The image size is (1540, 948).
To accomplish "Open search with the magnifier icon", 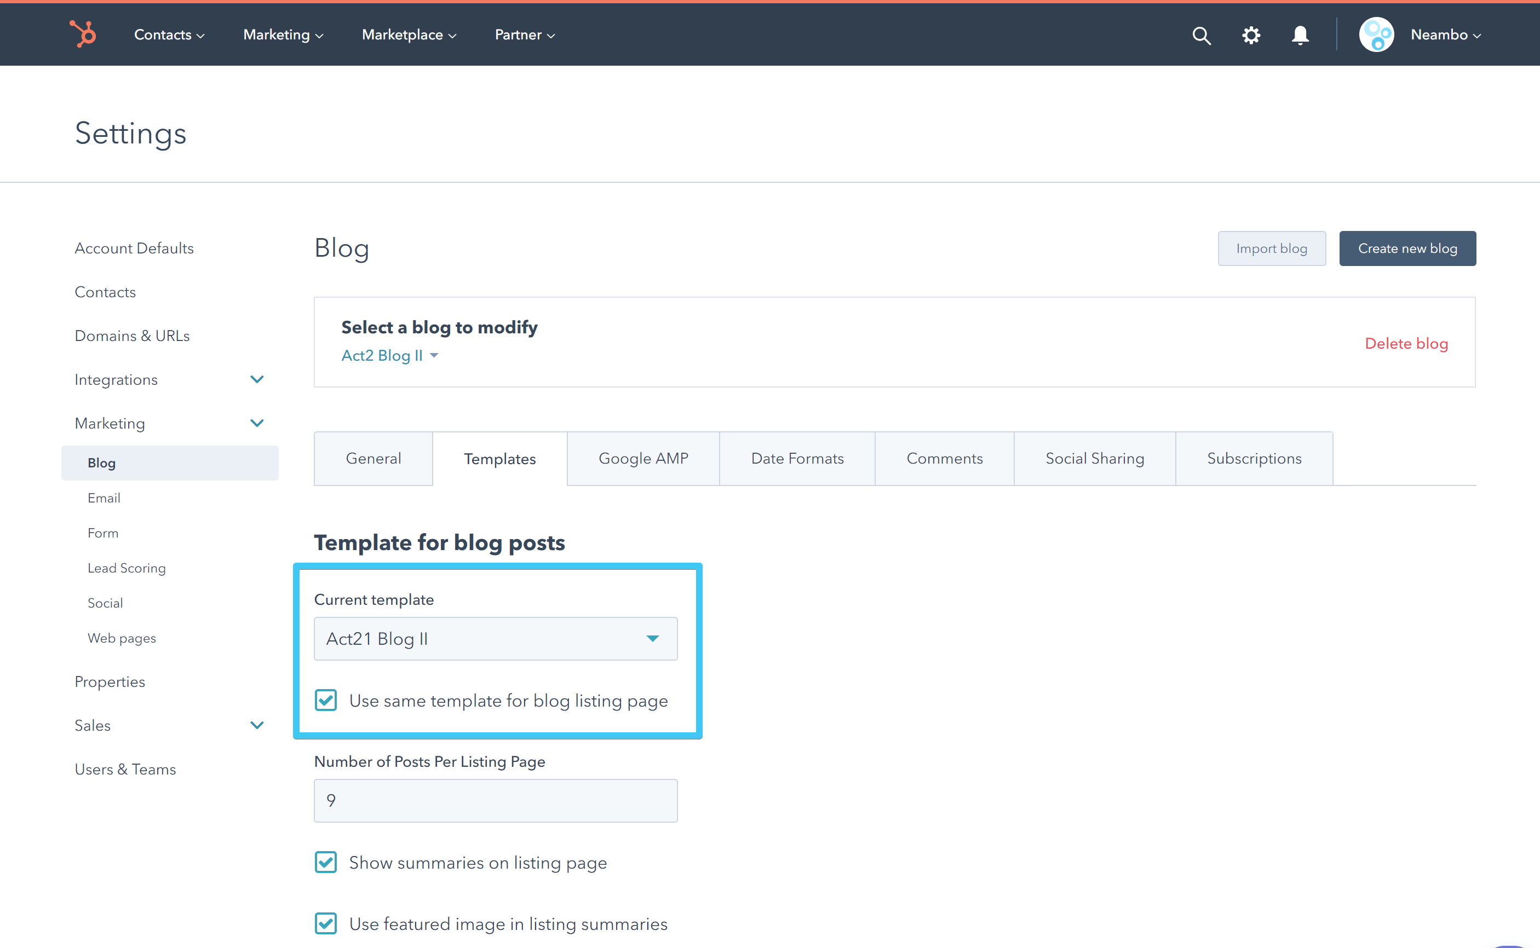I will (1200, 35).
